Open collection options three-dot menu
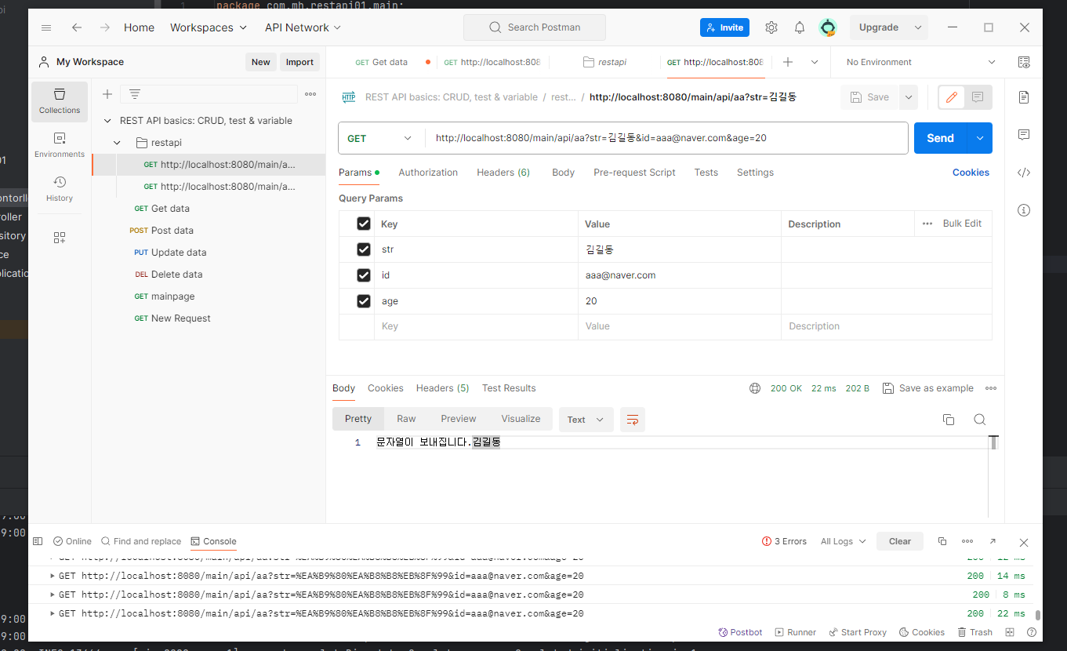The width and height of the screenshot is (1067, 651). tap(310, 94)
